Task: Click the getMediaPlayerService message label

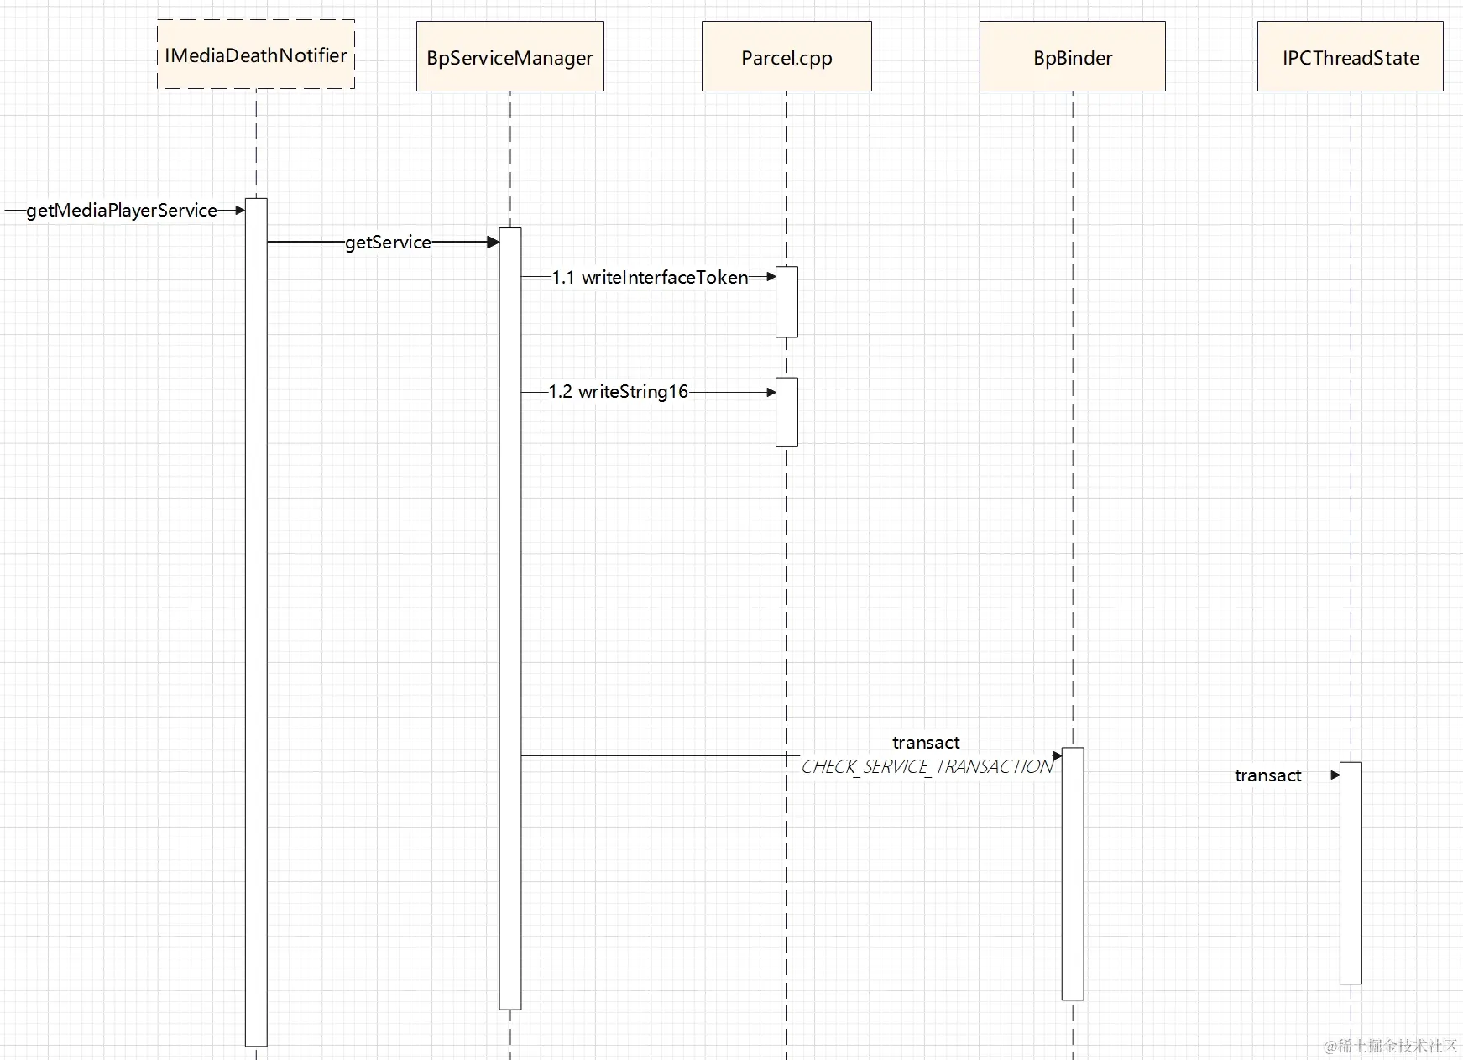Action: point(122,211)
